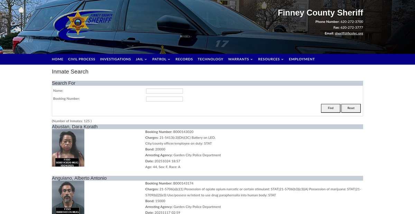Click the Number of Inmates: 125 text

(x=72, y=121)
